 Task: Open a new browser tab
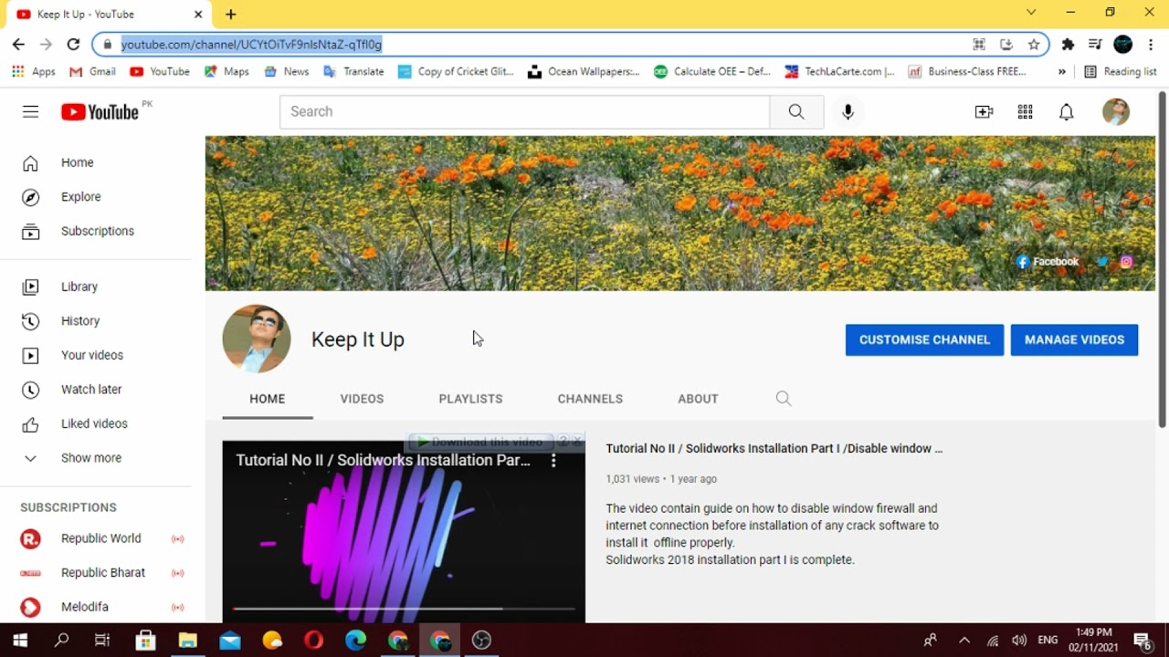pyautogui.click(x=231, y=14)
